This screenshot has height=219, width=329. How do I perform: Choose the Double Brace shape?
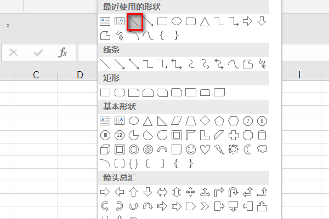click(134, 164)
